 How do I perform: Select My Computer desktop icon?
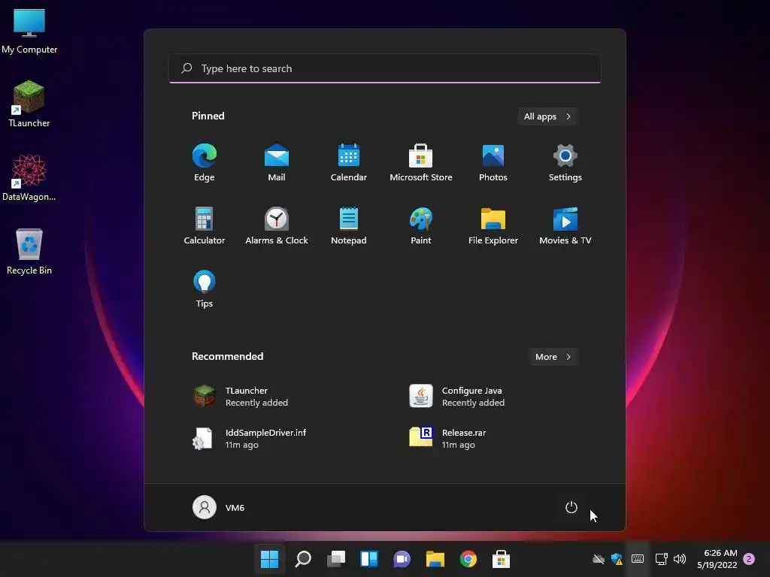[29, 32]
